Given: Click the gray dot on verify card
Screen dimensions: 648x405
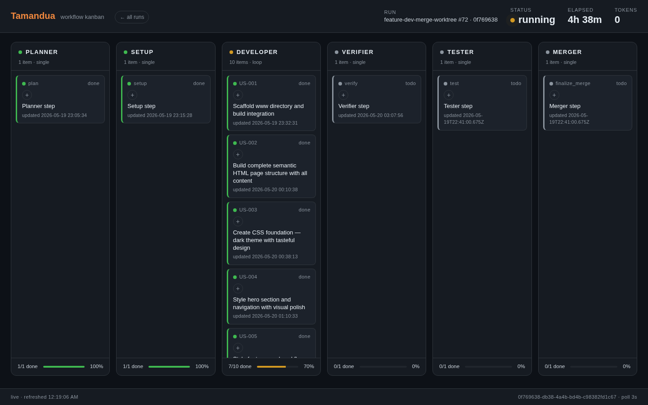Looking at the screenshot, I should pyautogui.click(x=340, y=84).
